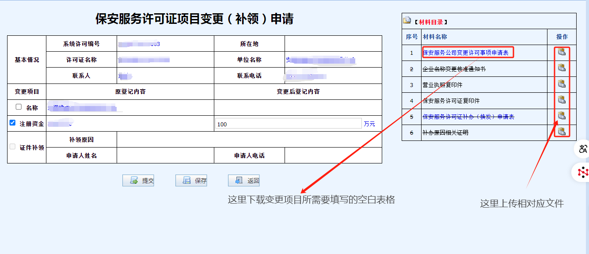The image size is (589, 254).
Task: Click the 保存 save button
Action: (x=191, y=180)
